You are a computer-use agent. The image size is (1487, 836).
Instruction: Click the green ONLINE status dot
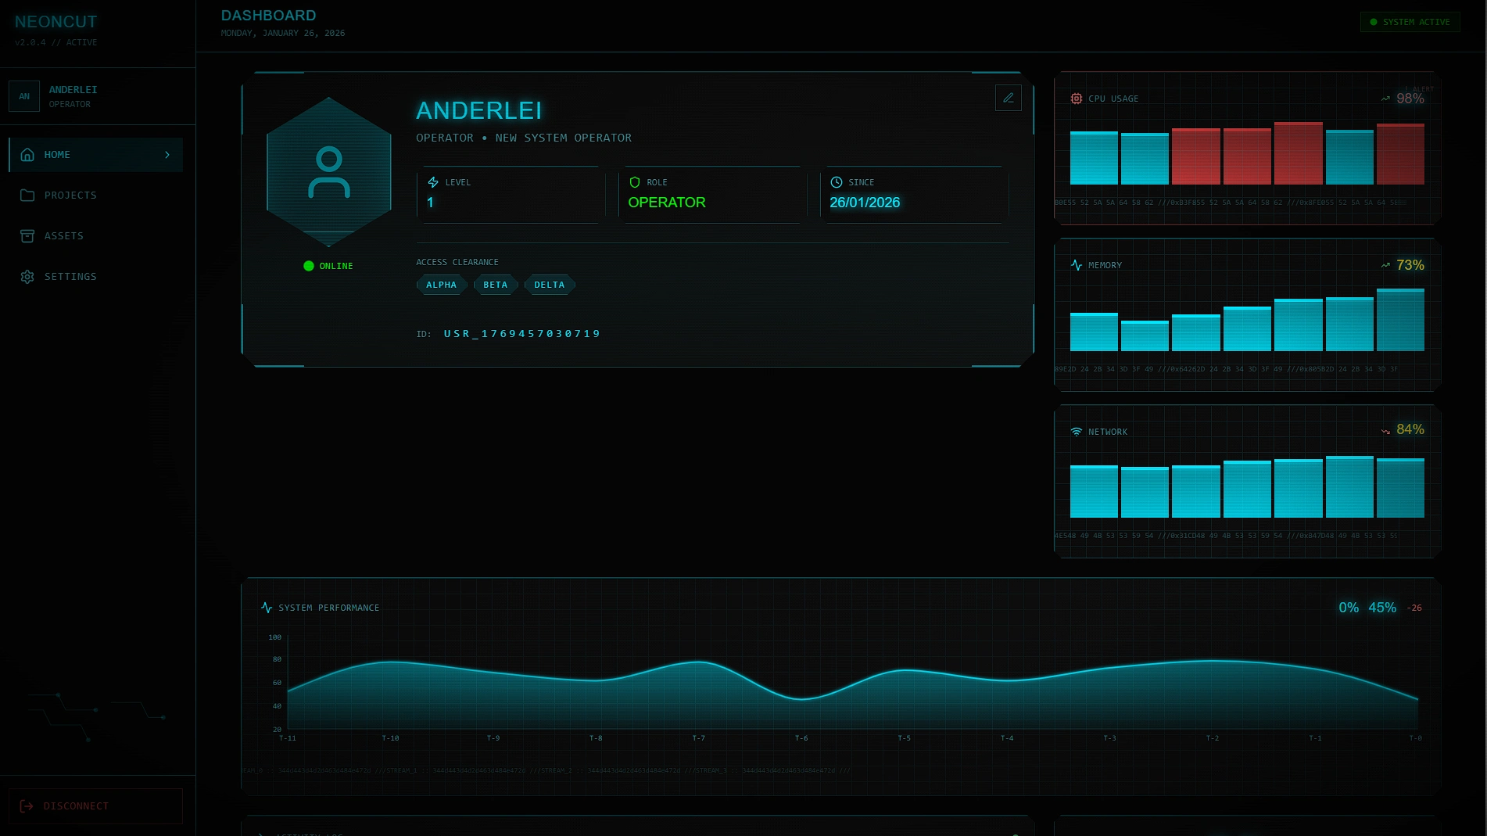pyautogui.click(x=309, y=266)
